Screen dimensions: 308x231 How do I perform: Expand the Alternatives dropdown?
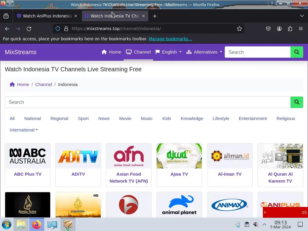[204, 52]
